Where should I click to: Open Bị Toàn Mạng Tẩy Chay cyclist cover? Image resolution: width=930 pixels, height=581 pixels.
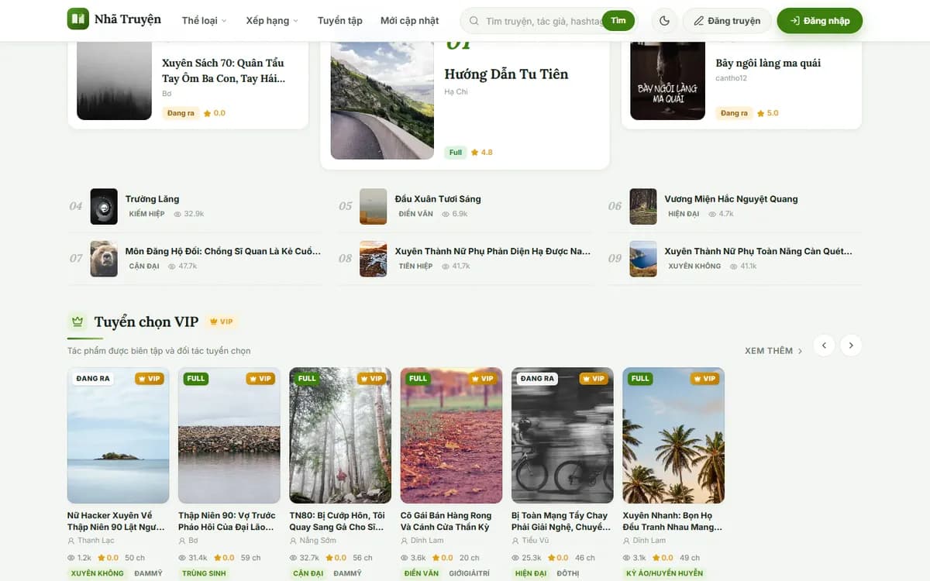[563, 435]
